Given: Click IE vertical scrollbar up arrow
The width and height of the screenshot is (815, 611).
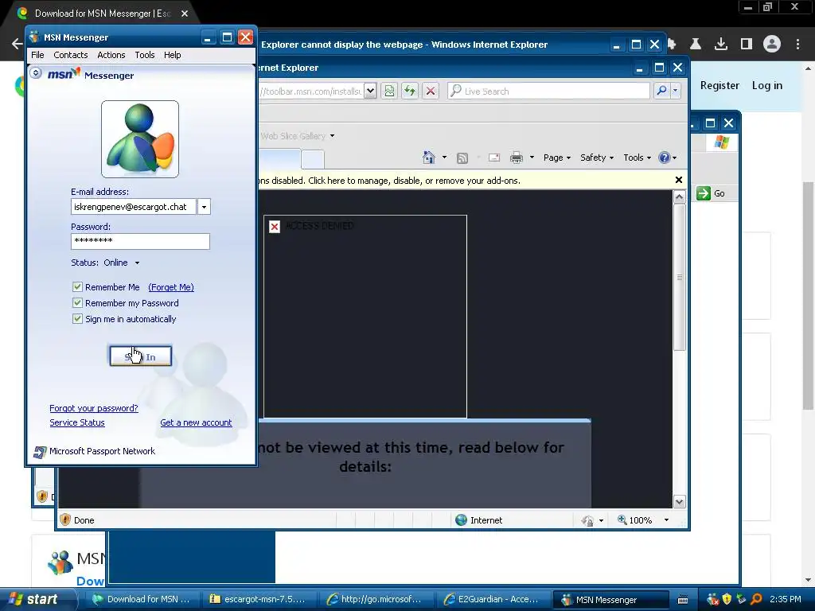Looking at the screenshot, I should click(680, 197).
